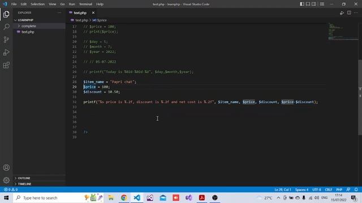362x203 pixels.
Task: Click line number 29 in gutter
Action: click(x=74, y=87)
